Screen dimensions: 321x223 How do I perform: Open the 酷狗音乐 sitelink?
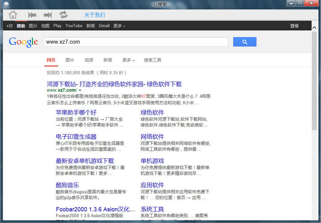pyautogui.click(x=67, y=185)
